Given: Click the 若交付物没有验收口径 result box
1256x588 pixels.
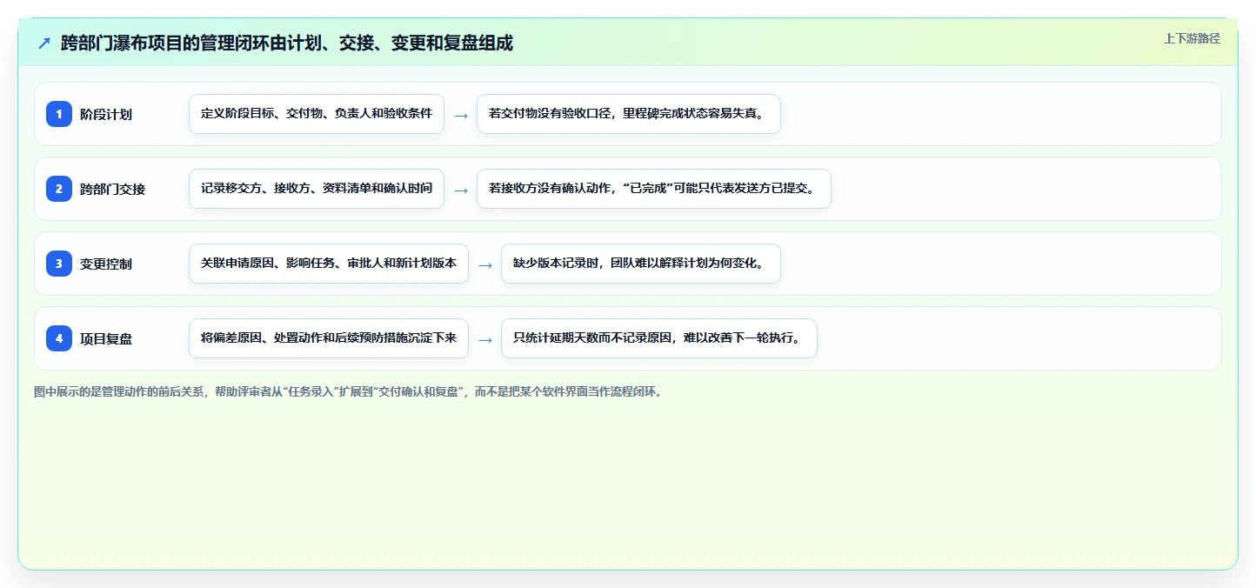Looking at the screenshot, I should pyautogui.click(x=629, y=114).
